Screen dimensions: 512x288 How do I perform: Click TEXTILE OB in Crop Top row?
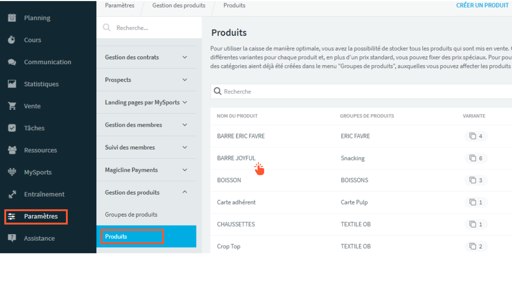click(356, 246)
